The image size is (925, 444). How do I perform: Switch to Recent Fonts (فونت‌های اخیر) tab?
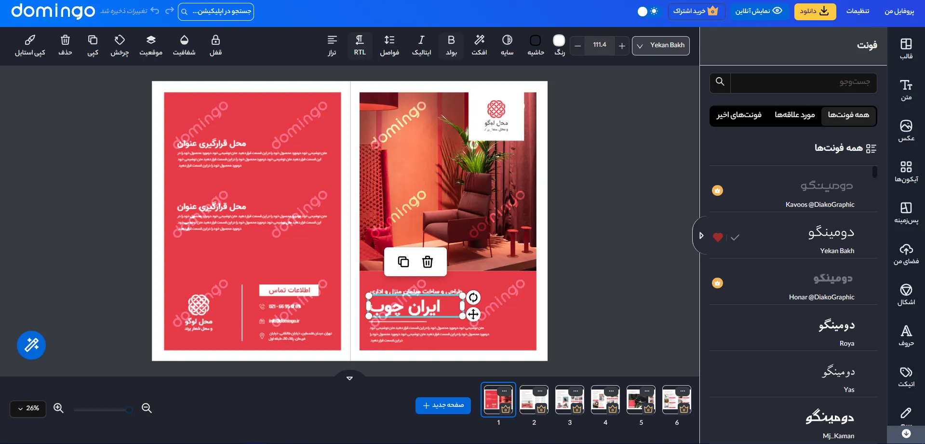coord(739,115)
